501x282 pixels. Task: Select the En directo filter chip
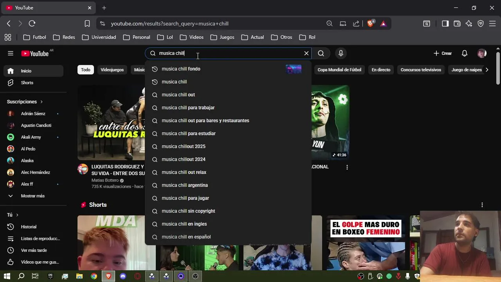pos(381,70)
